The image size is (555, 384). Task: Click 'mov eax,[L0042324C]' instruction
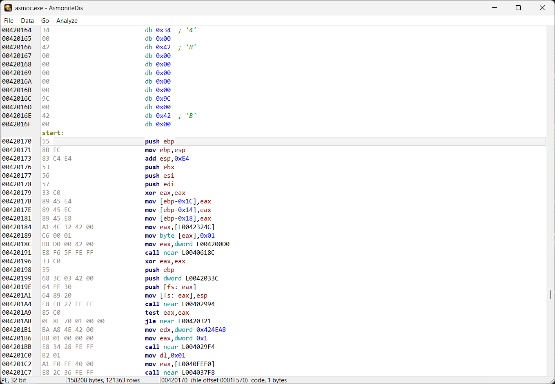point(180,227)
